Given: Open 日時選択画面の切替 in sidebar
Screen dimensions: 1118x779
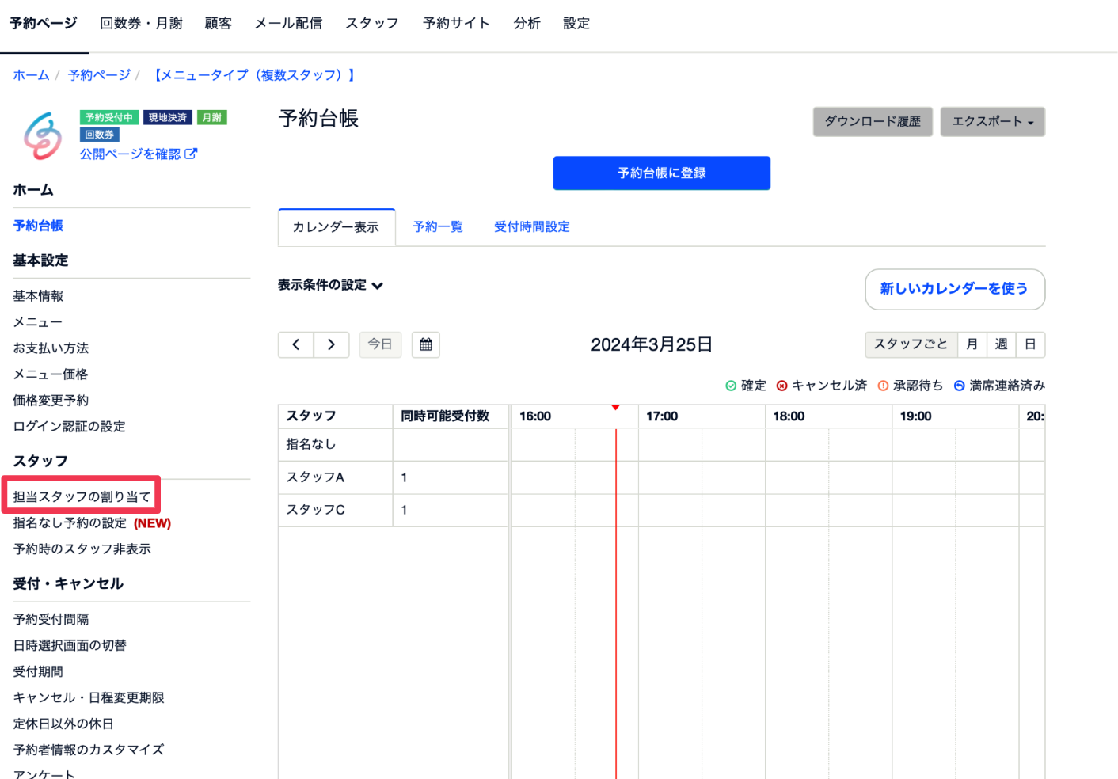Looking at the screenshot, I should 70,646.
